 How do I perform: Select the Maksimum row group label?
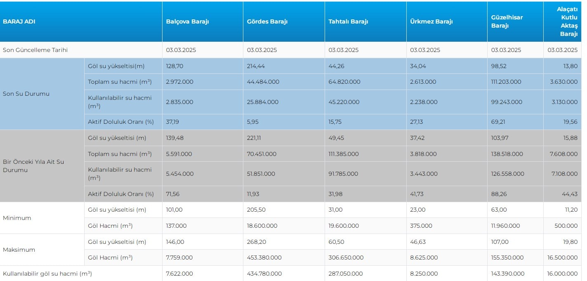pos(19,250)
